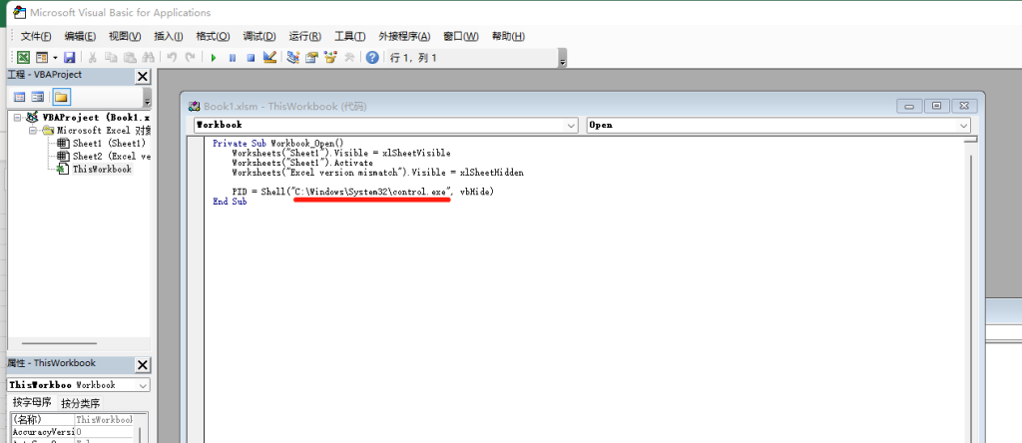Minimize the Book1.xlsm code window
The height and width of the screenshot is (443, 1022).
point(909,106)
